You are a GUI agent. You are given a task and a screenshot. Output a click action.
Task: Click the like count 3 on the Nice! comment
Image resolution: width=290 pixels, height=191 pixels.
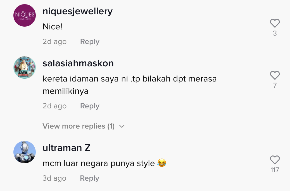(x=275, y=33)
